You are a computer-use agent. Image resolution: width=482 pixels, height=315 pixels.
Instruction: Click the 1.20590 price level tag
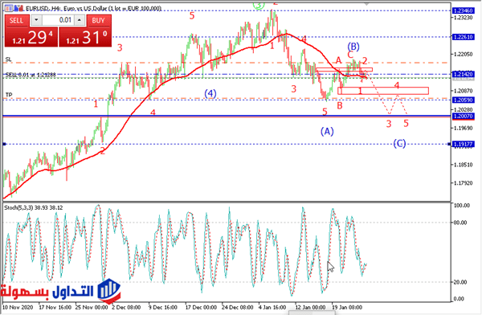coord(464,100)
